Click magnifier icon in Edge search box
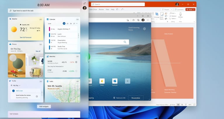Screen dimensions: 224x119 point(125,42)
